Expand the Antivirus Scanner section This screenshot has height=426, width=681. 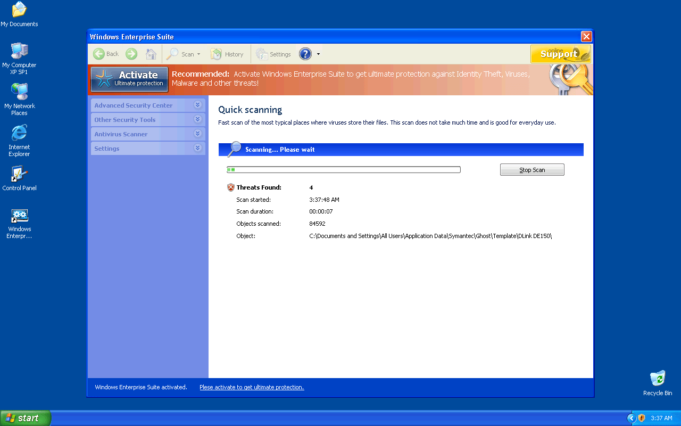click(x=197, y=134)
